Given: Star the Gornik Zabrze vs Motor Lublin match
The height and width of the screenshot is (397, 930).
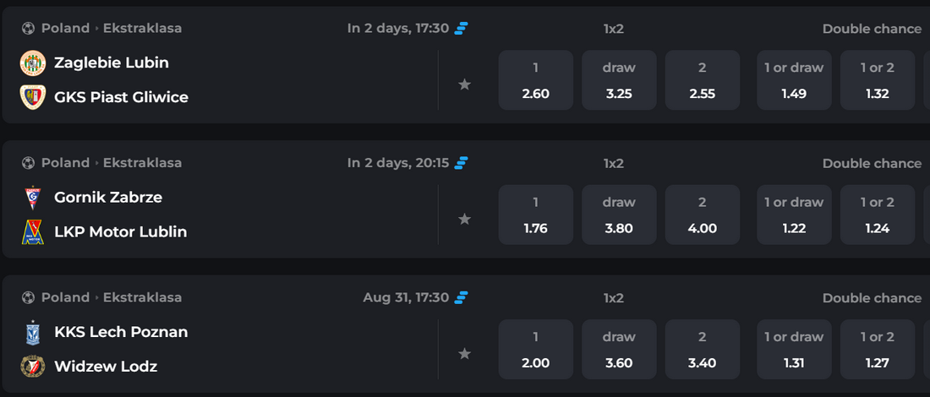Looking at the screenshot, I should [464, 220].
